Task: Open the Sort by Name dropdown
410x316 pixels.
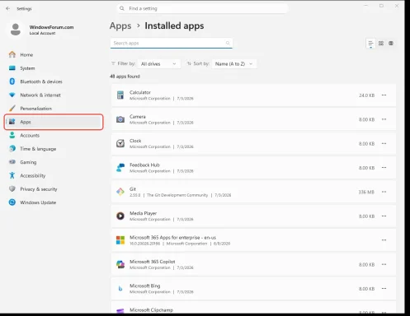Action: 234,64
